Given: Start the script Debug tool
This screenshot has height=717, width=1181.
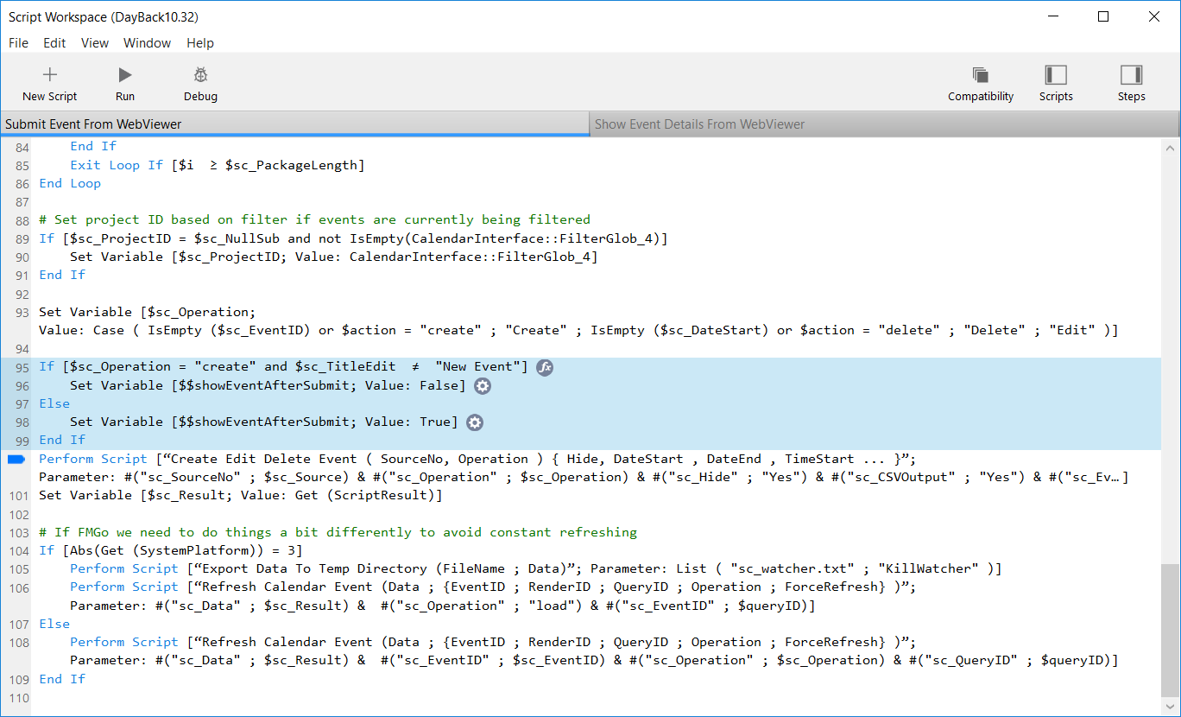Looking at the screenshot, I should [x=200, y=75].
